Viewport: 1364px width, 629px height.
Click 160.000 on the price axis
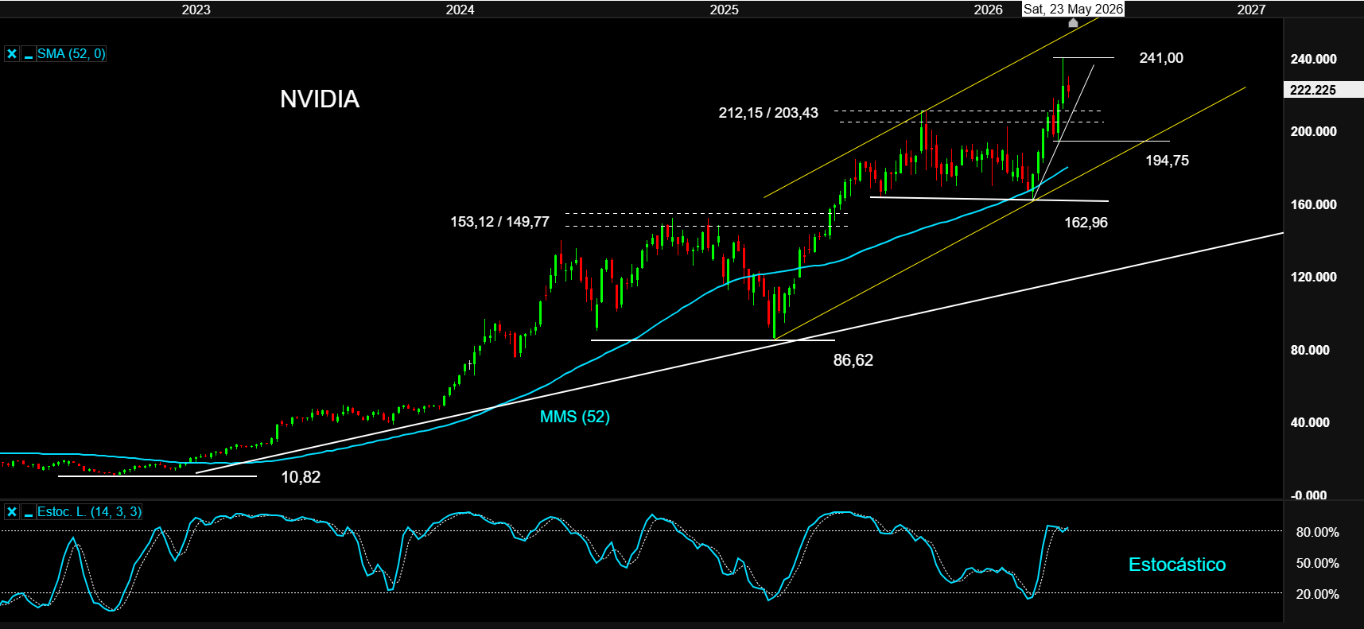click(x=1313, y=204)
